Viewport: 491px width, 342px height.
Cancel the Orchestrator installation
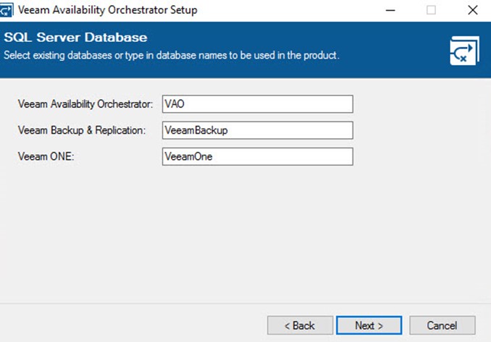pyautogui.click(x=442, y=325)
